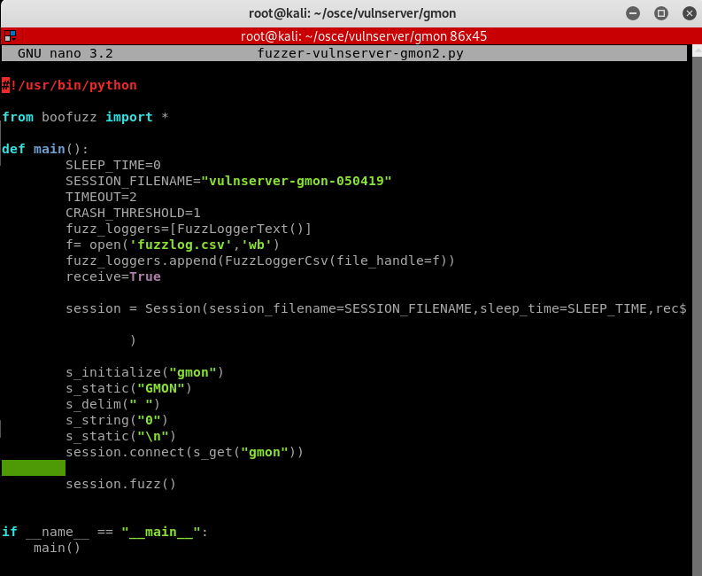Screen dimensions: 702x576
Task: Place cursor on the shebang #!/usr/bin/python line
Action: pyautogui.click(x=69, y=85)
